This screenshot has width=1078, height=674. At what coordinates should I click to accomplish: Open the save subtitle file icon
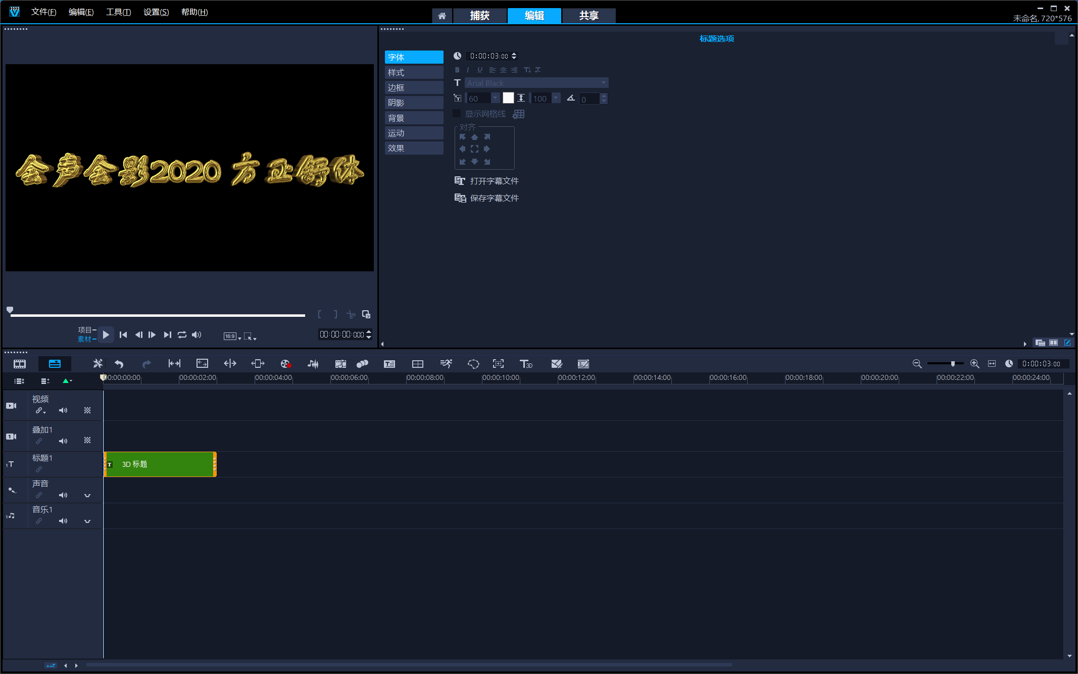460,198
